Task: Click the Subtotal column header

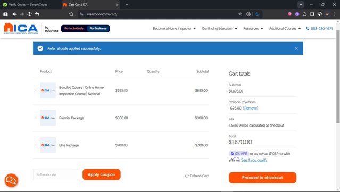Action: tap(202, 71)
